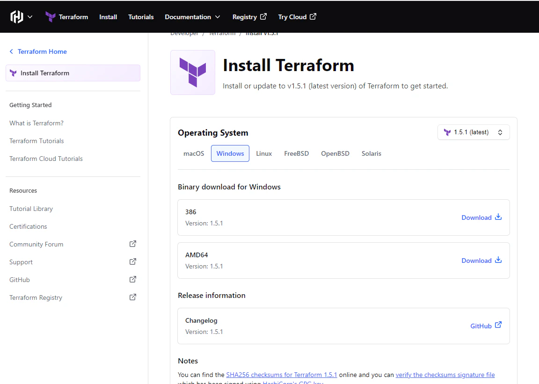
Task: Open the Try Cloud link
Action: 297,17
